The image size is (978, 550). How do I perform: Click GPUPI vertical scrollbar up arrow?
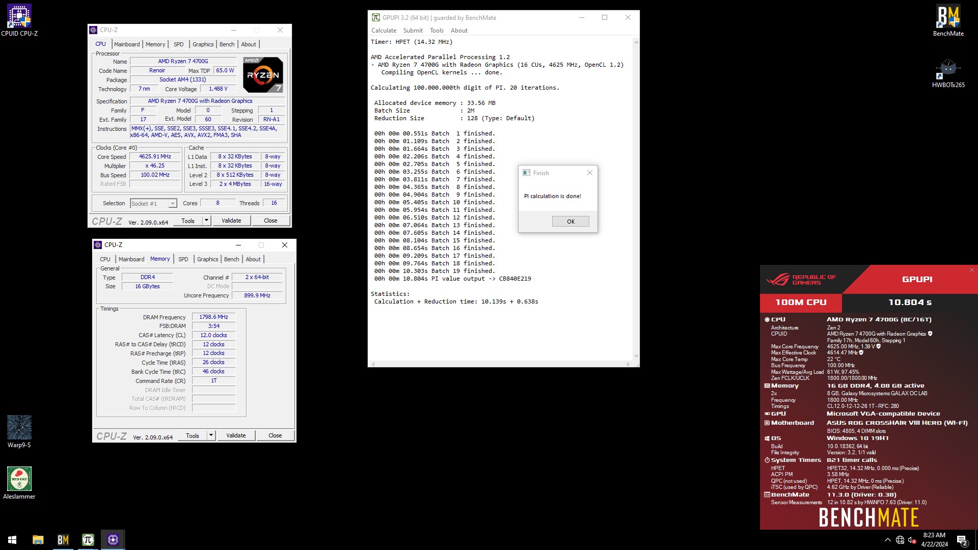click(636, 42)
